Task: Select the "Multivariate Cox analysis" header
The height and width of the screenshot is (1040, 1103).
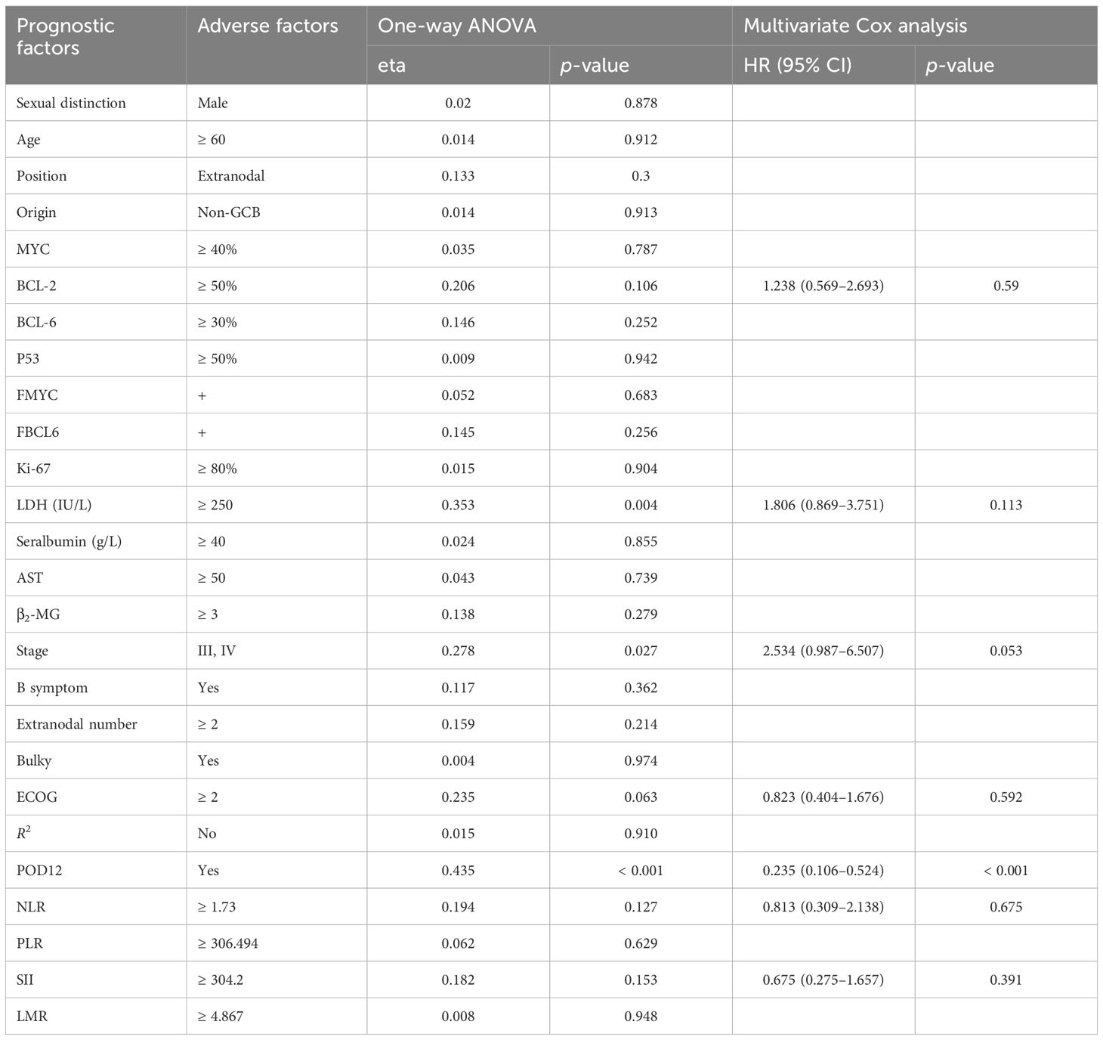Action: [x=854, y=26]
